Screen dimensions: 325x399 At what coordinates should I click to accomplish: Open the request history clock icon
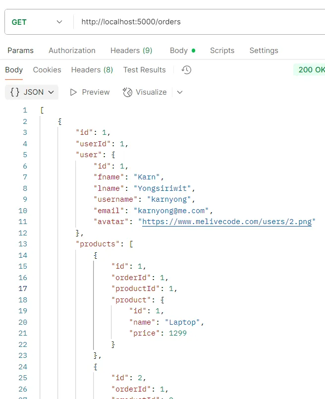pyautogui.click(x=186, y=70)
